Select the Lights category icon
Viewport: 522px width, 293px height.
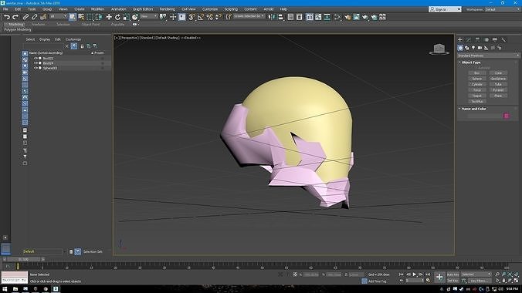pos(473,48)
